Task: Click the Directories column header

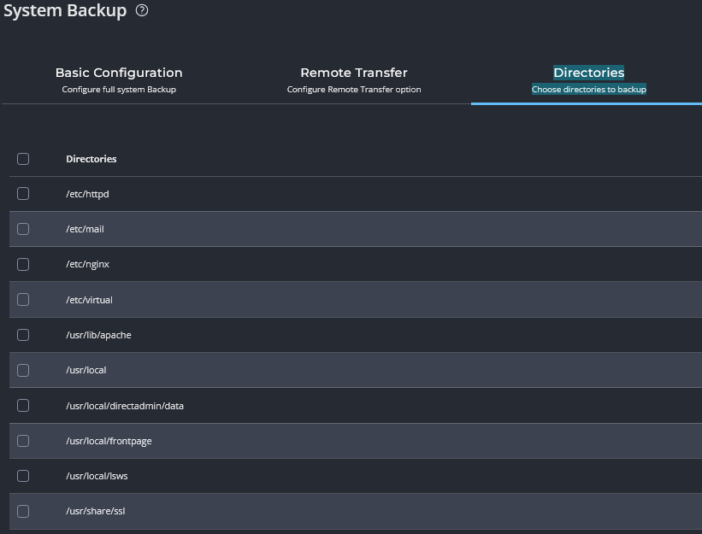Action: 91,159
